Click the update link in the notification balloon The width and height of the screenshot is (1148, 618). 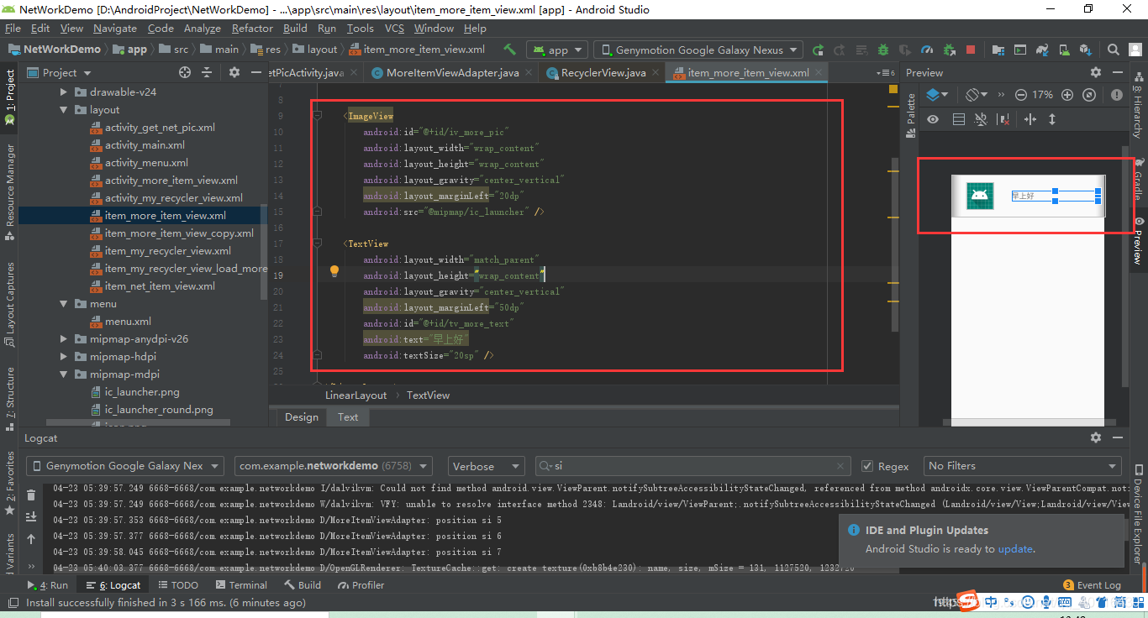click(1014, 549)
